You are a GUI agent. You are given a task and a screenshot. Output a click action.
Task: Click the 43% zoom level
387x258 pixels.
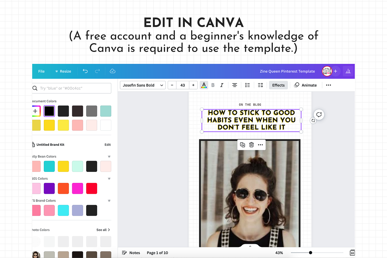(279, 253)
